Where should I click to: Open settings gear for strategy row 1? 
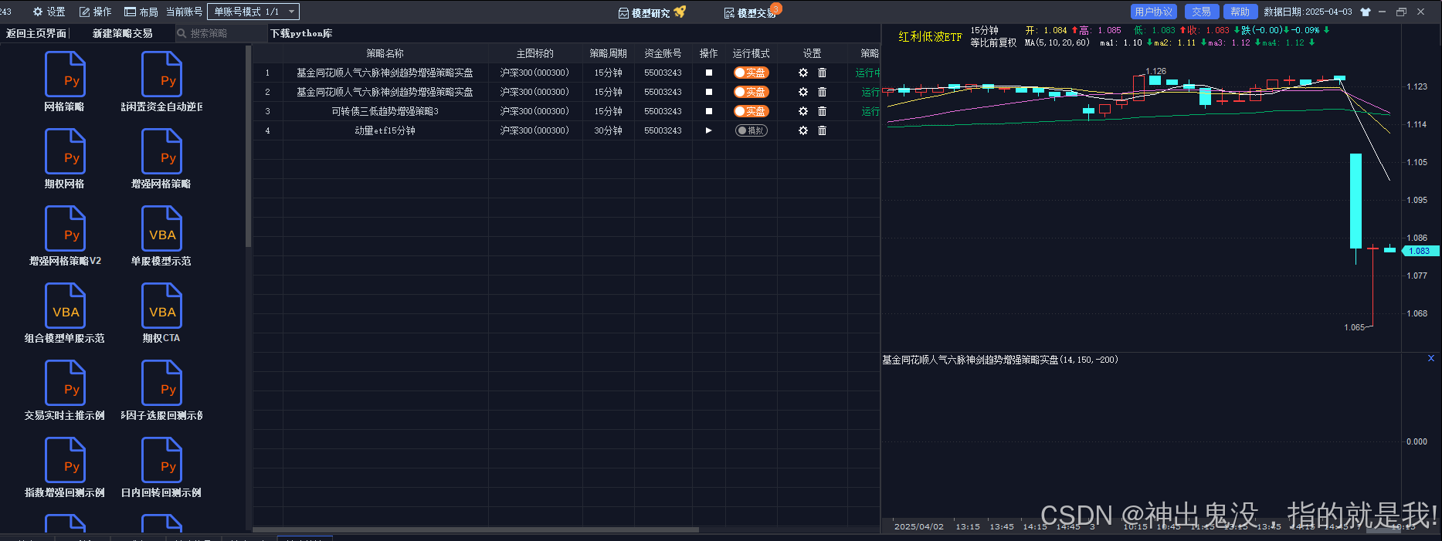803,73
